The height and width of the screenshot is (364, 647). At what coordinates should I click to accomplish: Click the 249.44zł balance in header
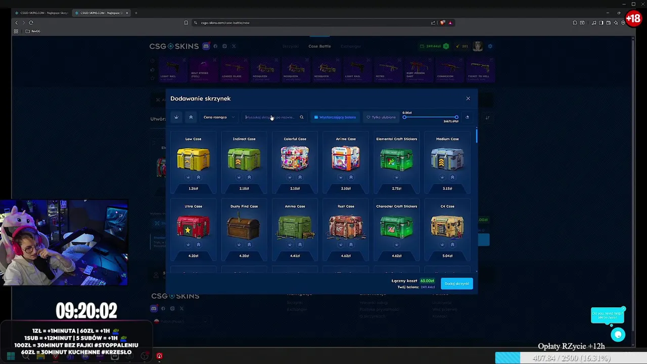(x=433, y=47)
